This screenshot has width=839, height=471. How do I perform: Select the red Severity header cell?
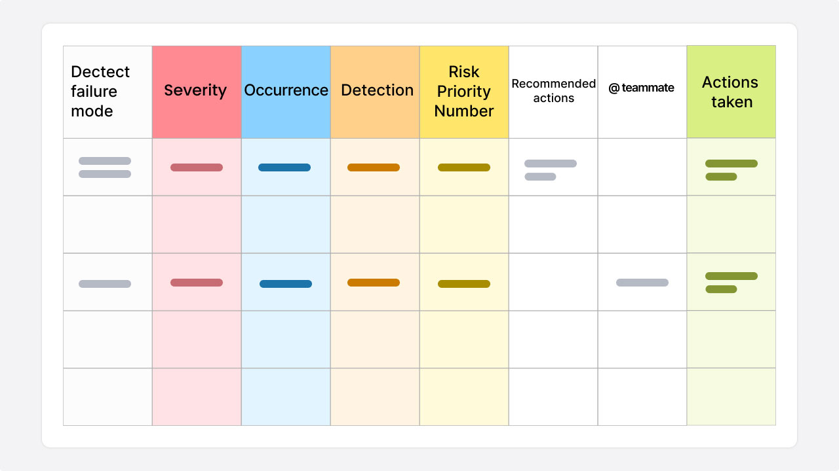coord(197,92)
